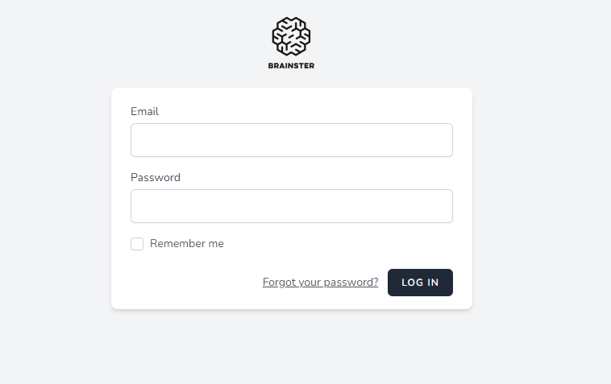The width and height of the screenshot is (611, 384).
Task: Click the BRAINSTER wordmark under the logo
Action: tap(291, 66)
